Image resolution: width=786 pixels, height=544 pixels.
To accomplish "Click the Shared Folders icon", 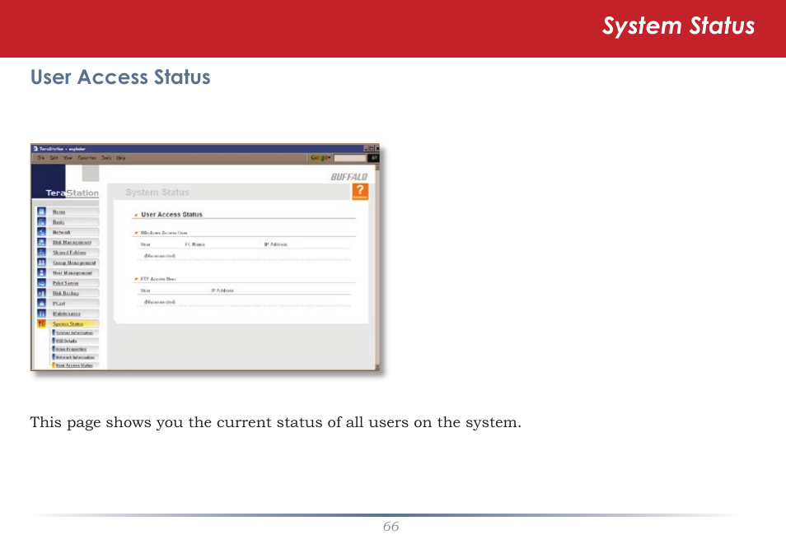I will pos(41,253).
